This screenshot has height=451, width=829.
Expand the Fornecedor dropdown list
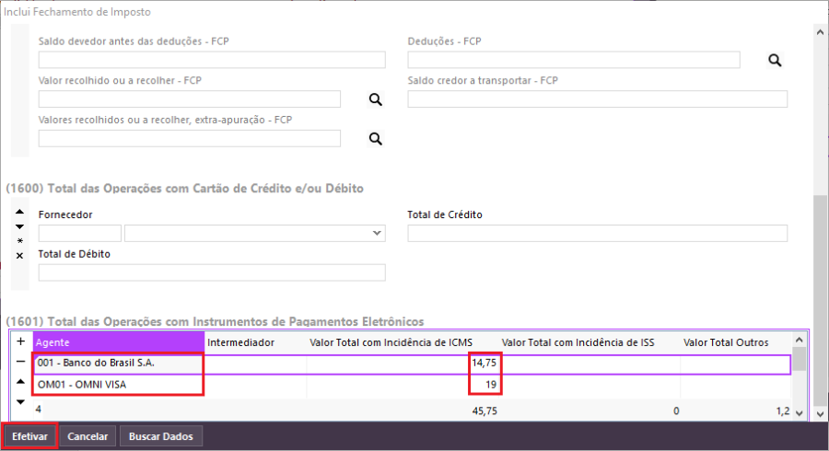377,233
